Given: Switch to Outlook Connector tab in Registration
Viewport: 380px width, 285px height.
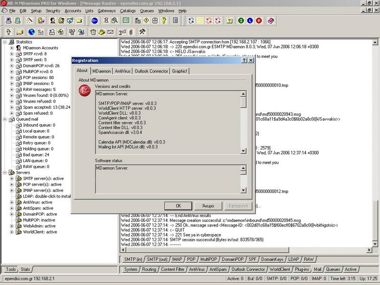Looking at the screenshot, I should [x=151, y=71].
